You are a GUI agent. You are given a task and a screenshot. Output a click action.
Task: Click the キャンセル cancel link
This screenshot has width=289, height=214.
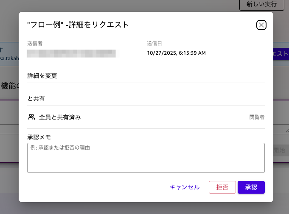coord(185,187)
